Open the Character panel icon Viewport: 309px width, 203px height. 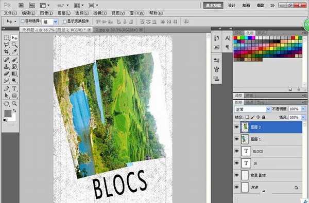click(x=228, y=38)
